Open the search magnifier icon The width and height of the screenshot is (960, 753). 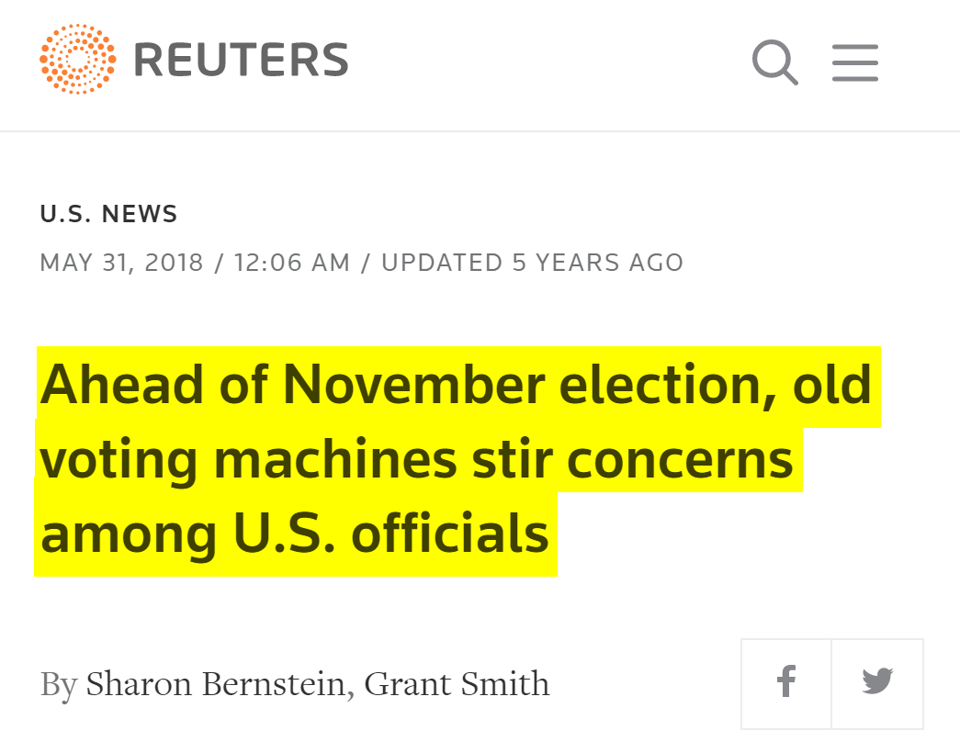(x=774, y=62)
